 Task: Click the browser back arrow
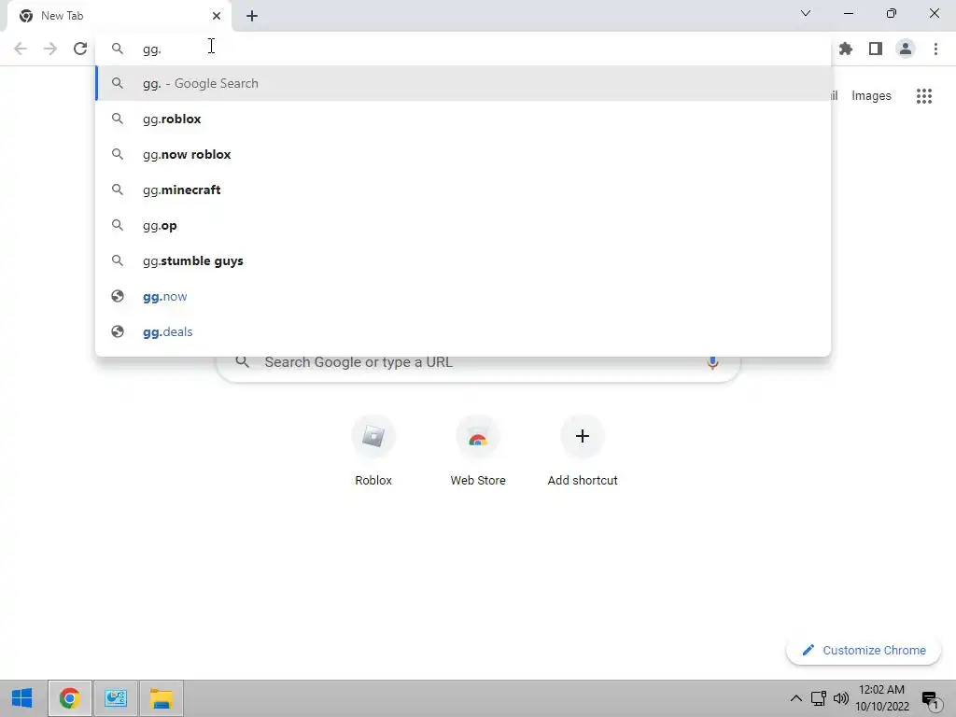click(x=21, y=49)
